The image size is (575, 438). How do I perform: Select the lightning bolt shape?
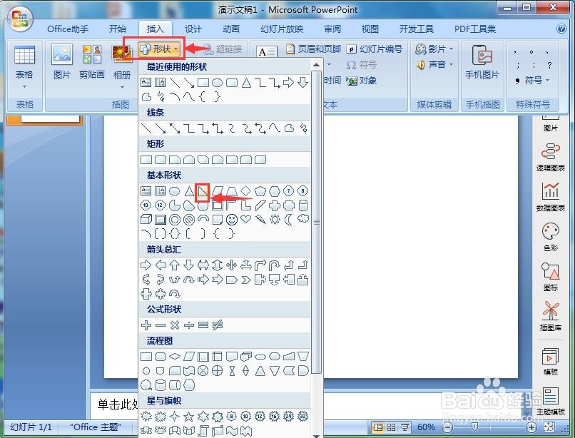pos(260,220)
